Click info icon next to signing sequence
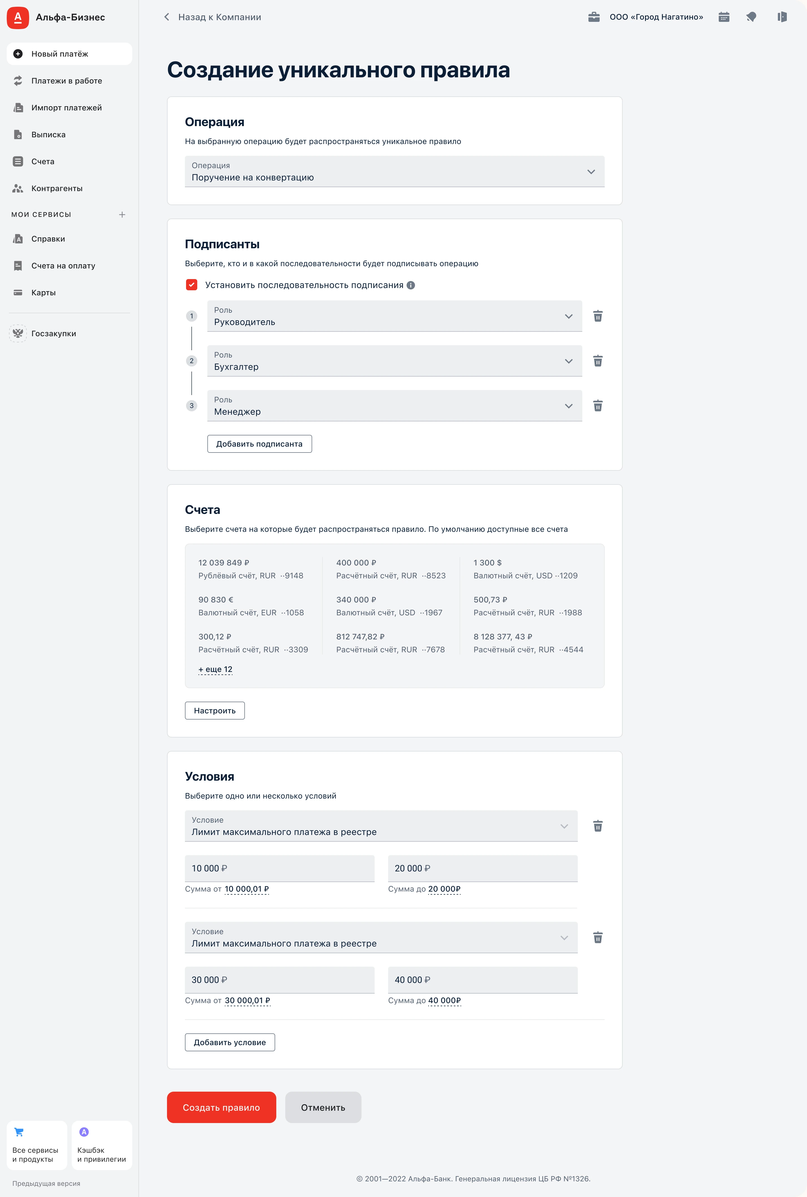The image size is (807, 1197). (411, 285)
